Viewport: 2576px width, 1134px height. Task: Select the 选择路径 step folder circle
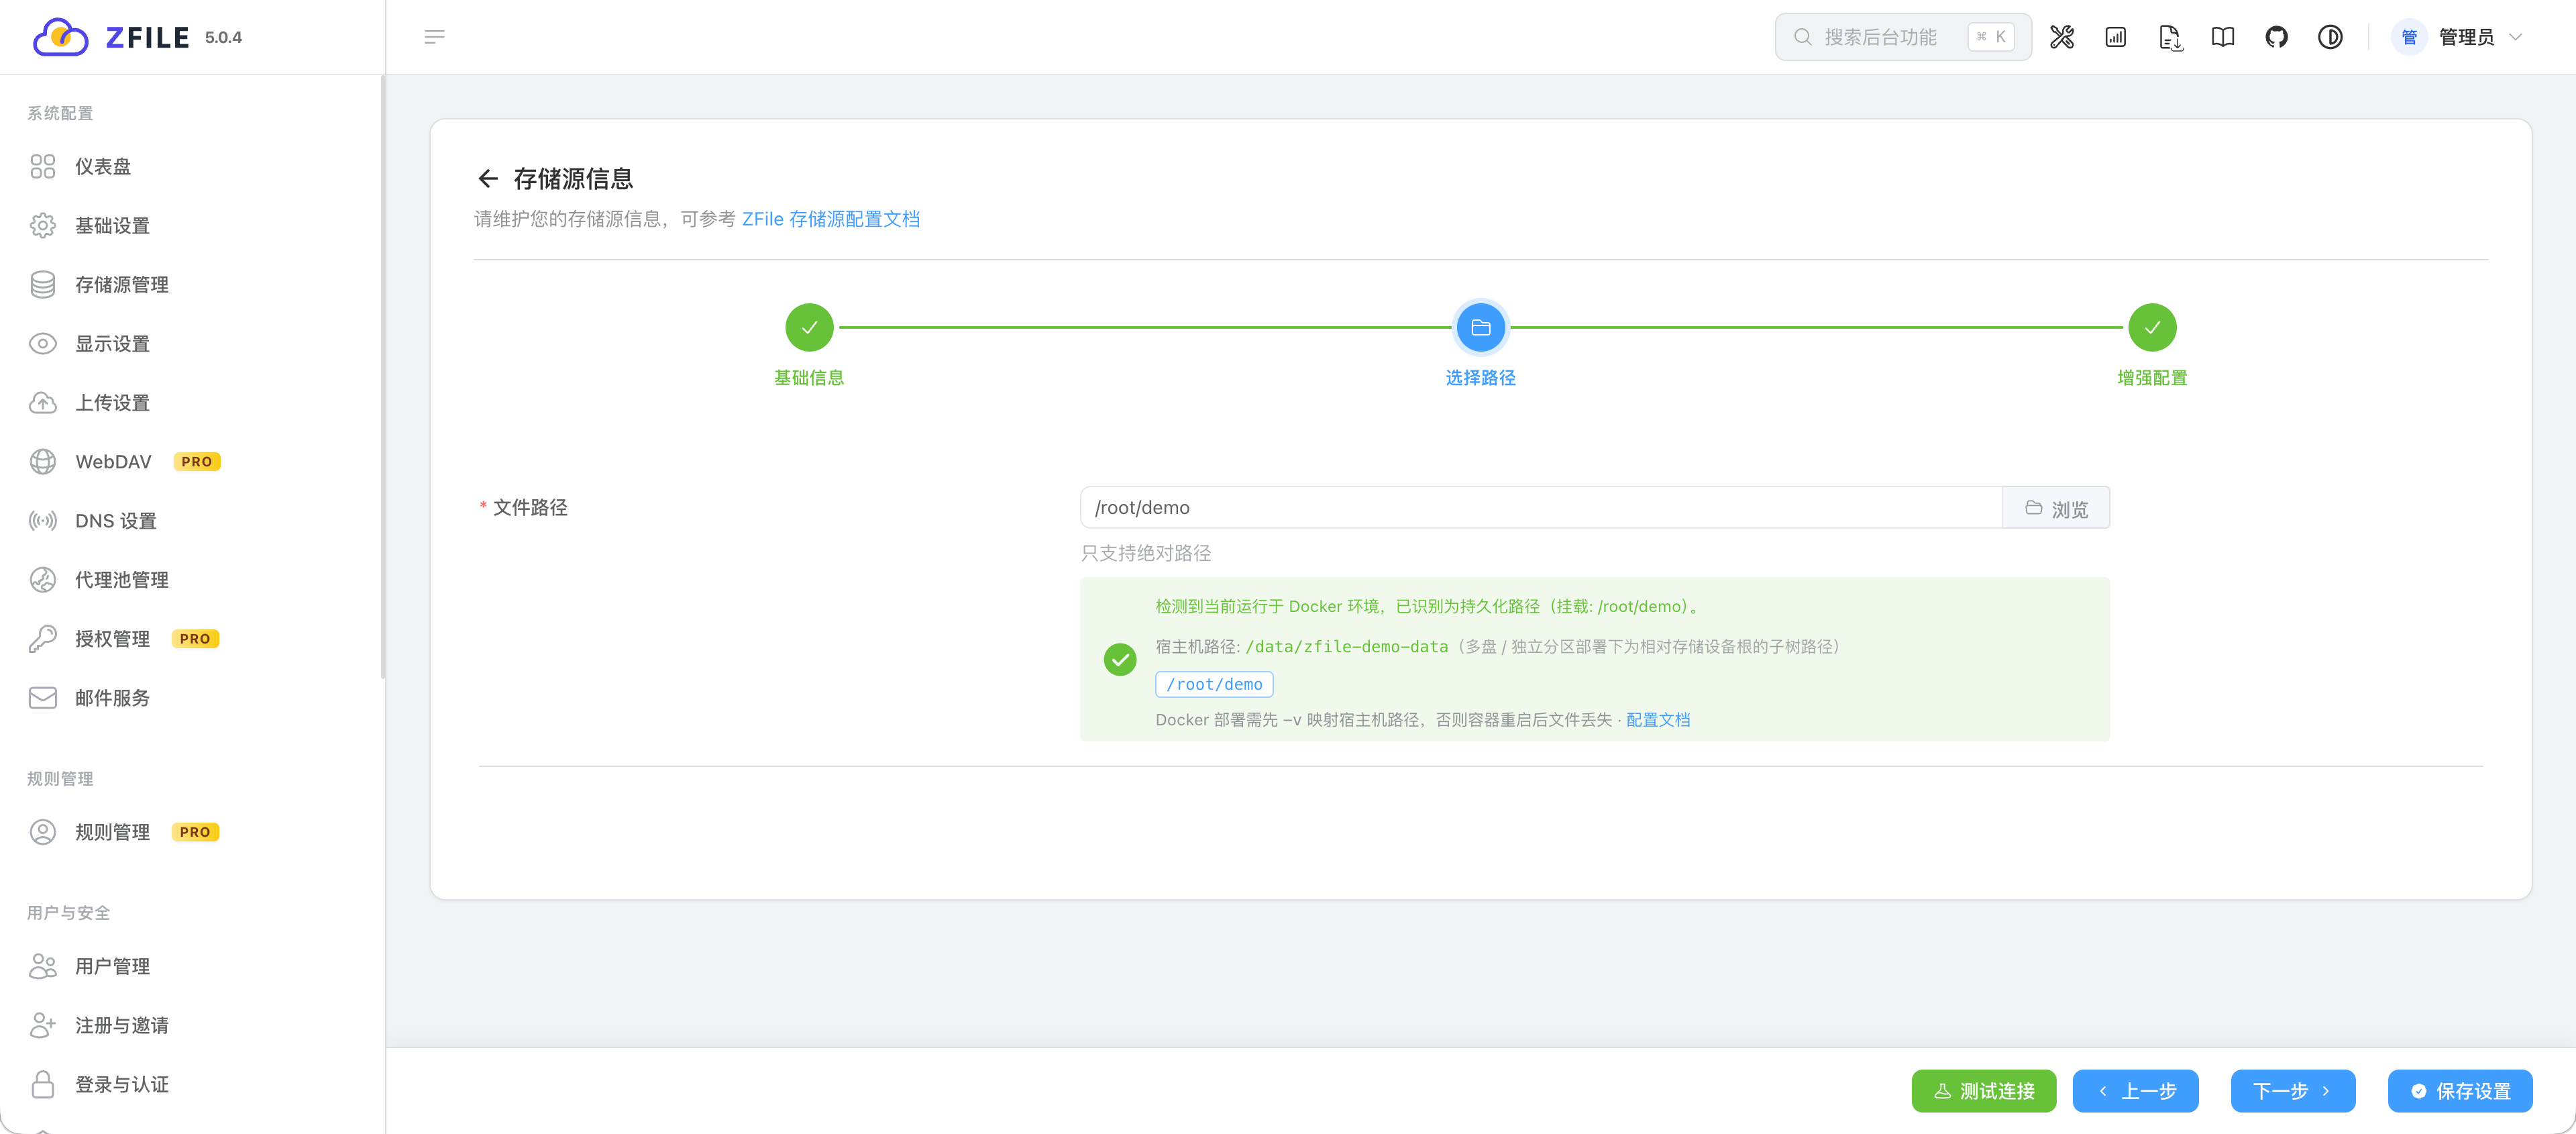point(1480,327)
